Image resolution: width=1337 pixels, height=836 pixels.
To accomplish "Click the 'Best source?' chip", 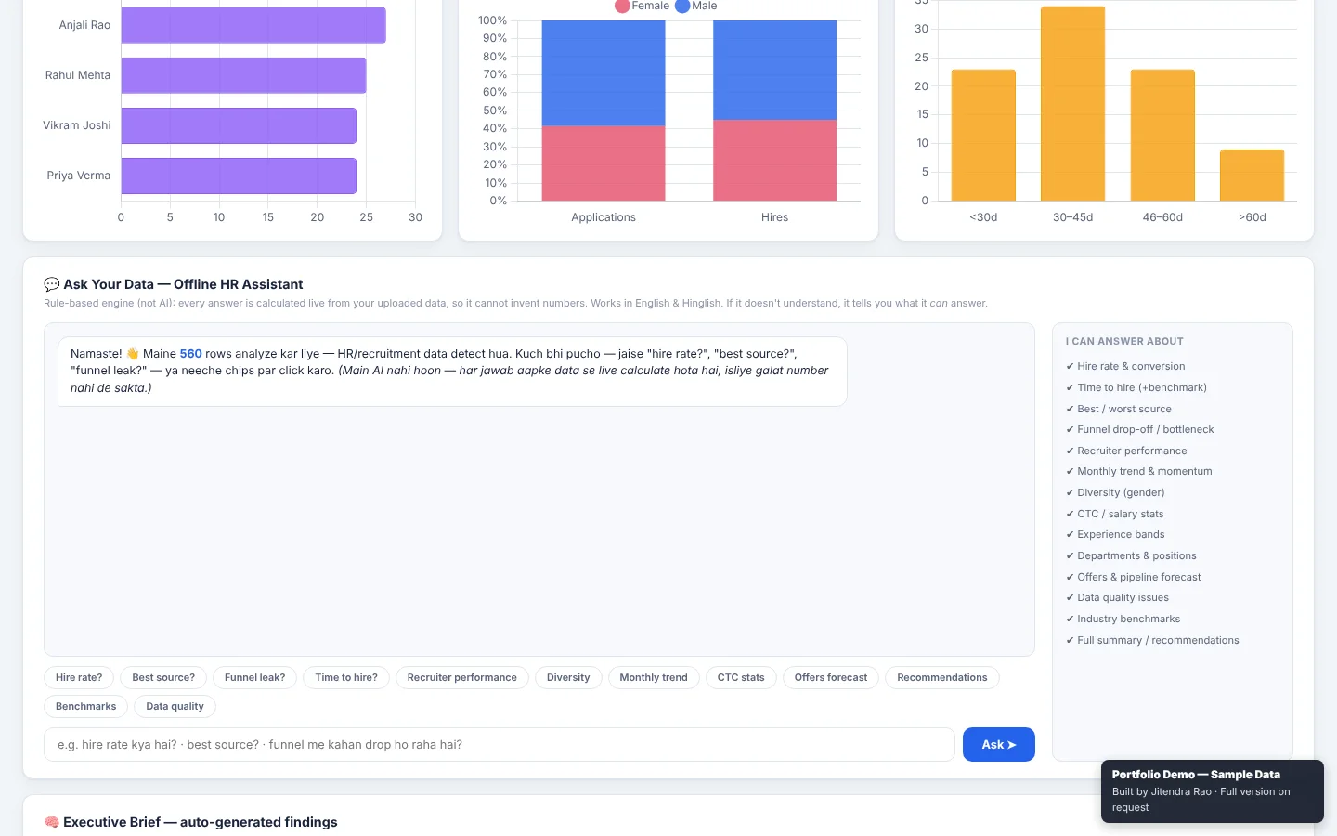I will click(x=163, y=677).
